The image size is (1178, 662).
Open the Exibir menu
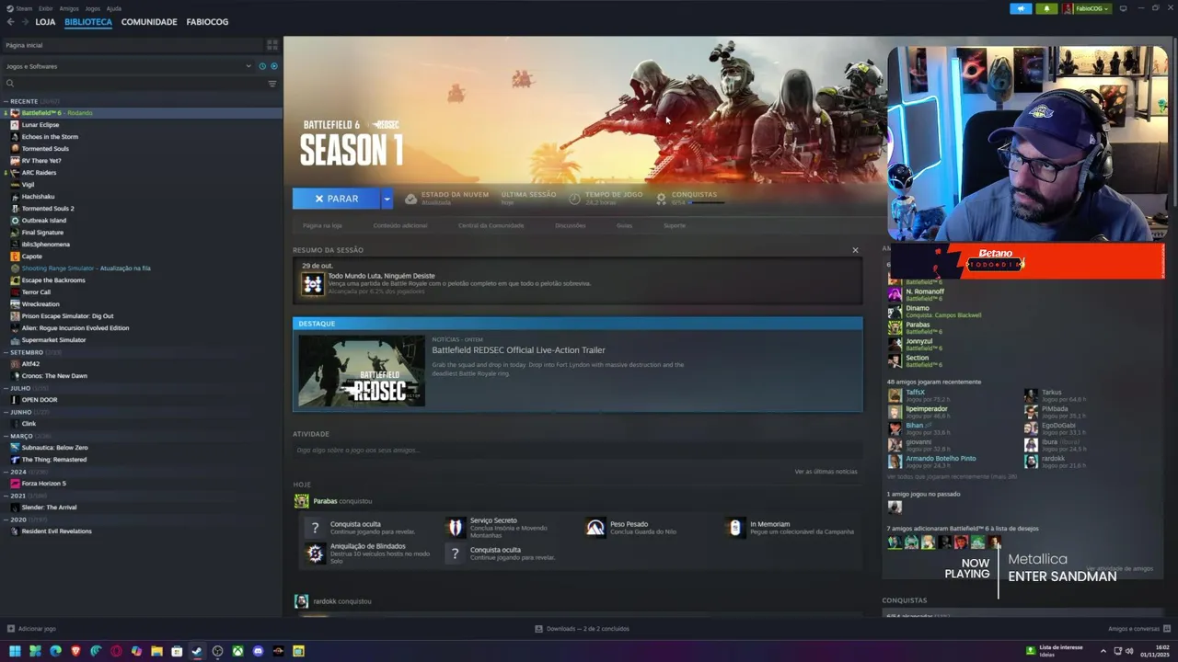click(x=45, y=8)
